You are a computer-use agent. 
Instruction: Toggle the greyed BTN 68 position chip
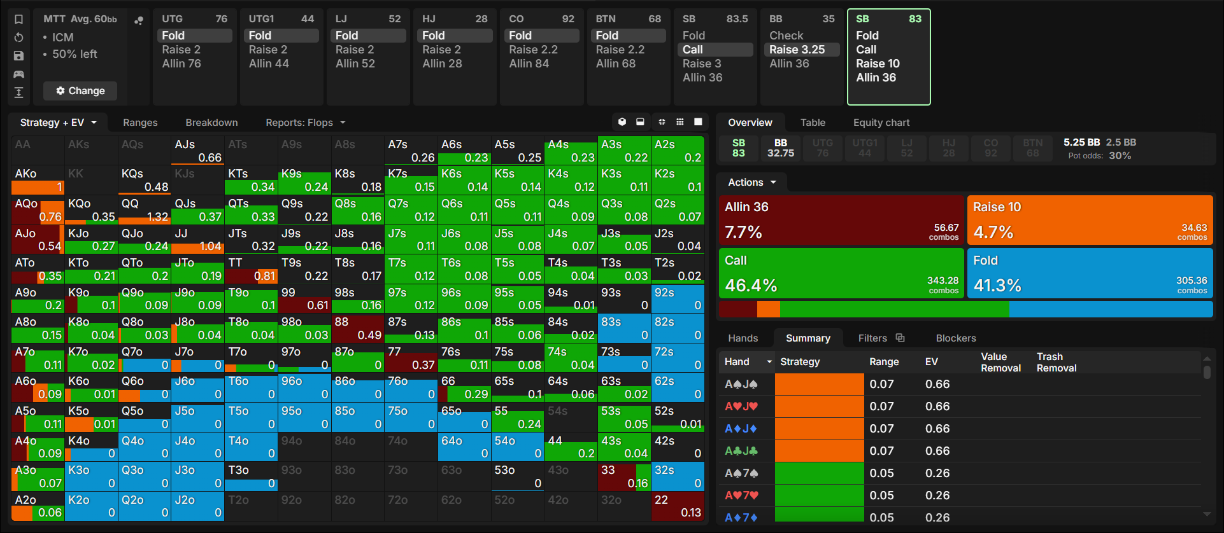coord(1033,148)
